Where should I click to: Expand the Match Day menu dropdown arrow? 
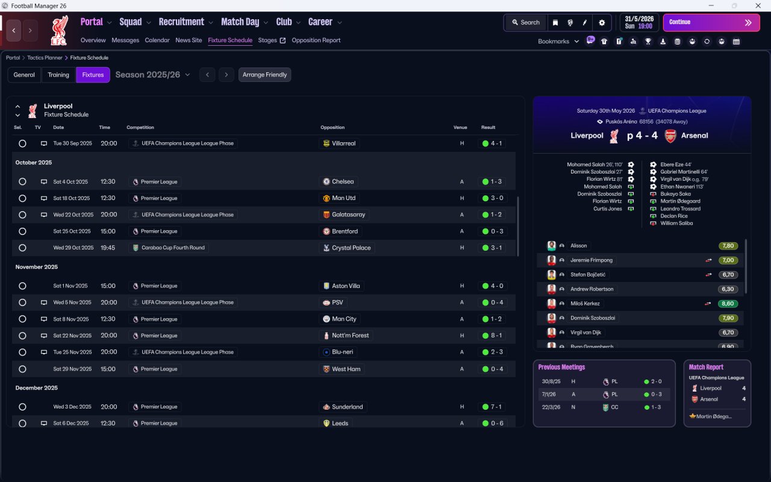[x=266, y=22]
